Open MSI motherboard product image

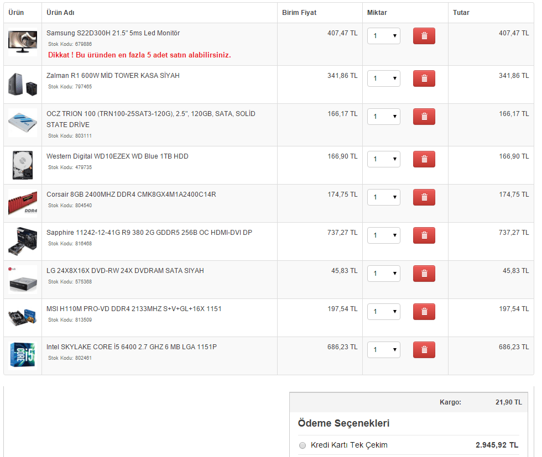[23, 318]
